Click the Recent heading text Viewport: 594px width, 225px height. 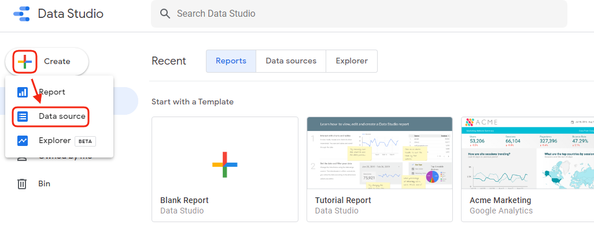[169, 61]
